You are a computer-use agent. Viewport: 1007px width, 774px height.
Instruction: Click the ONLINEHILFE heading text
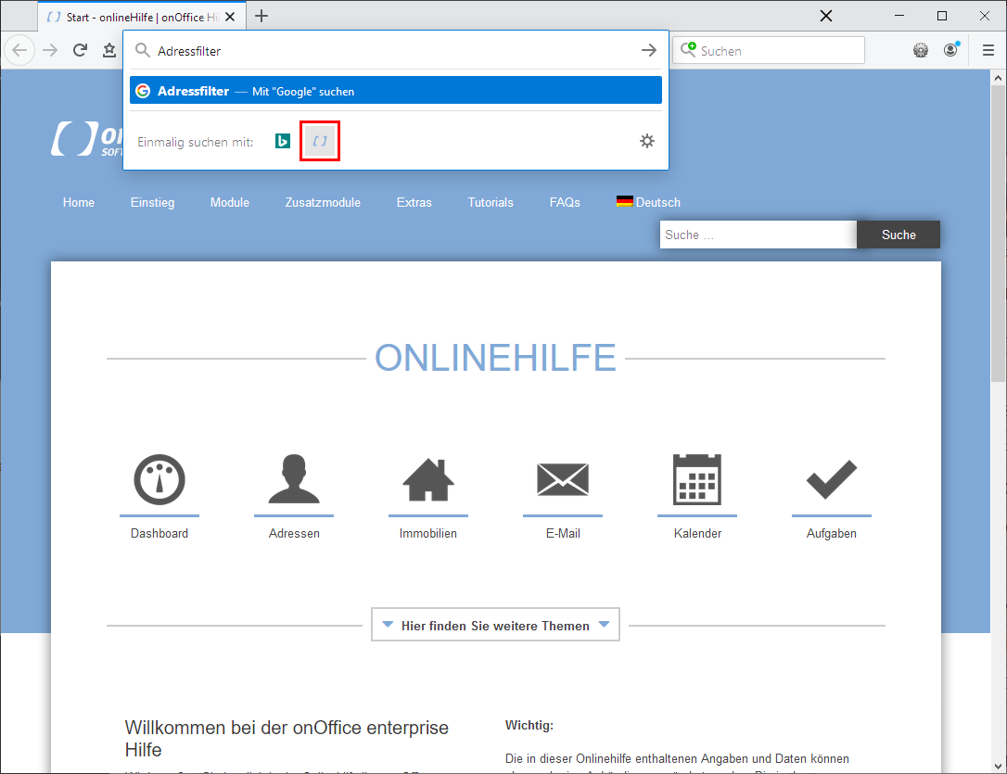coord(495,358)
